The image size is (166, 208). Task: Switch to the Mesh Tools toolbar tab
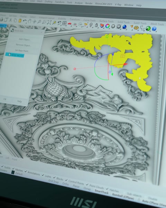click(x=157, y=24)
